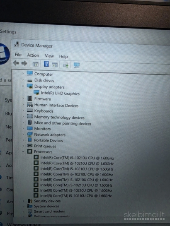Toggle the action pane toolbar icon

[x=55, y=65]
